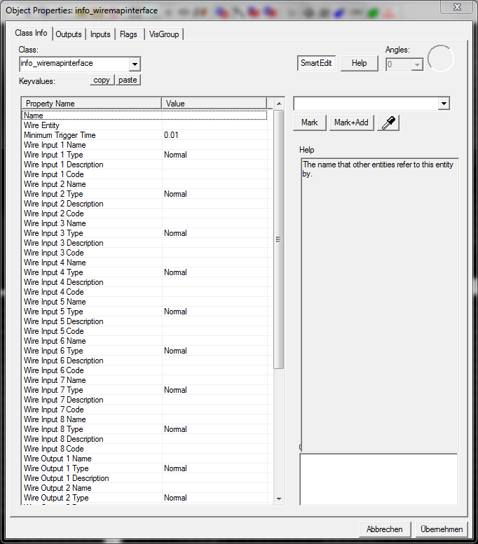The height and width of the screenshot is (544, 478).
Task: Click the Abbrechen button
Action: 385,529
